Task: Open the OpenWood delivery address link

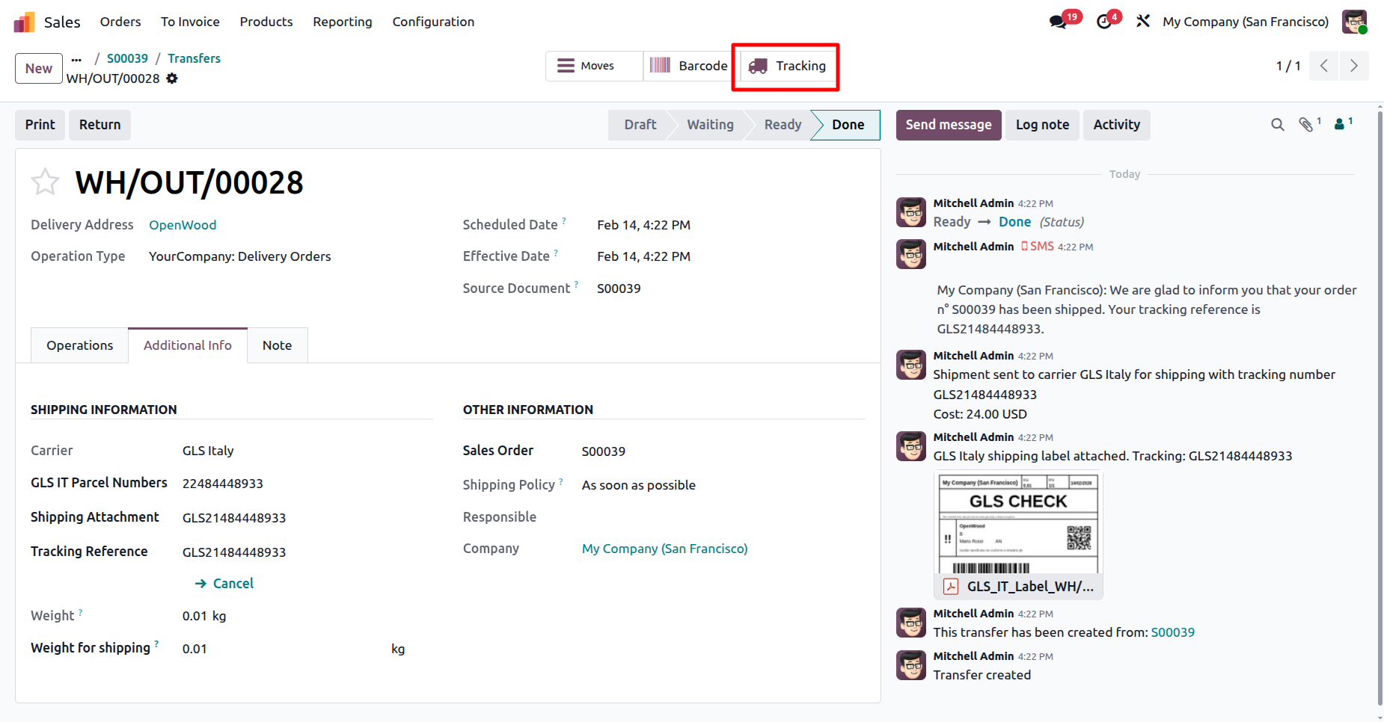Action: point(183,225)
